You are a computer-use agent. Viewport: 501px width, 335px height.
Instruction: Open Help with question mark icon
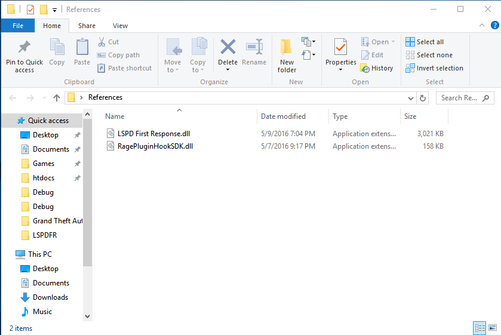coord(494,25)
